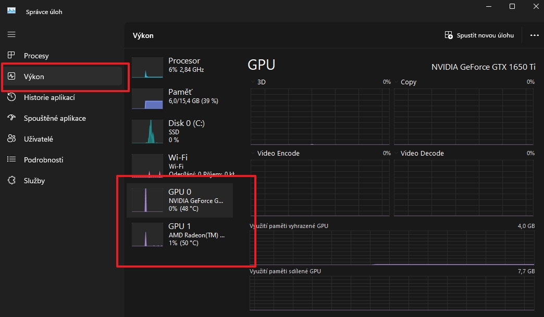Open the three-dot more options menu
Image resolution: width=544 pixels, height=317 pixels.
[x=534, y=35]
